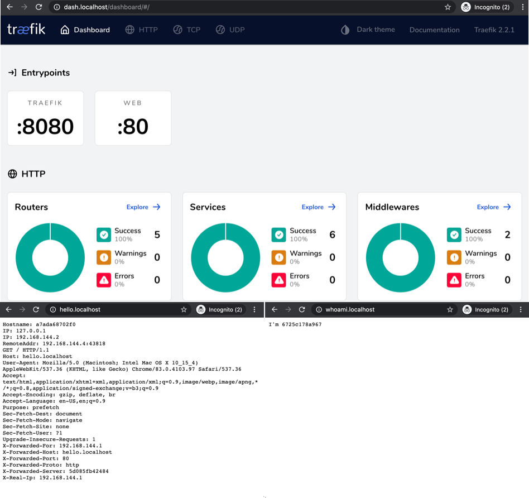Click Incognito badge in dashboard window

(x=487, y=7)
